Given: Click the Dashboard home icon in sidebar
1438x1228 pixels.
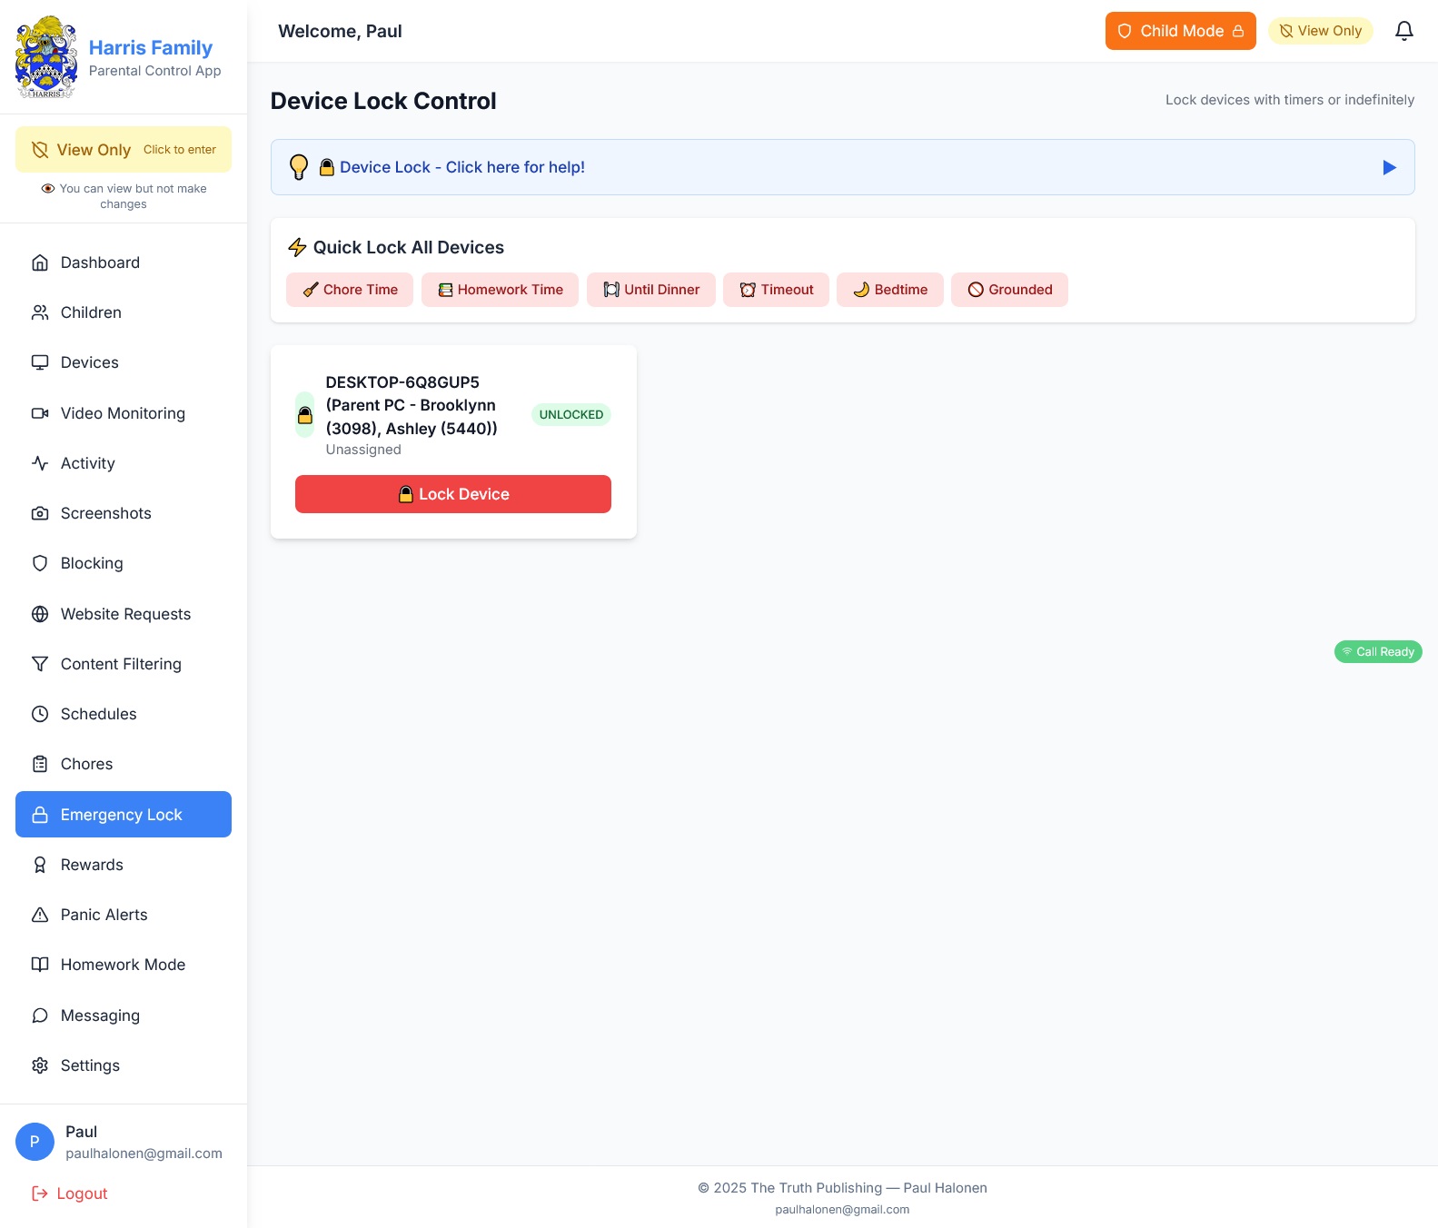Looking at the screenshot, I should [40, 262].
